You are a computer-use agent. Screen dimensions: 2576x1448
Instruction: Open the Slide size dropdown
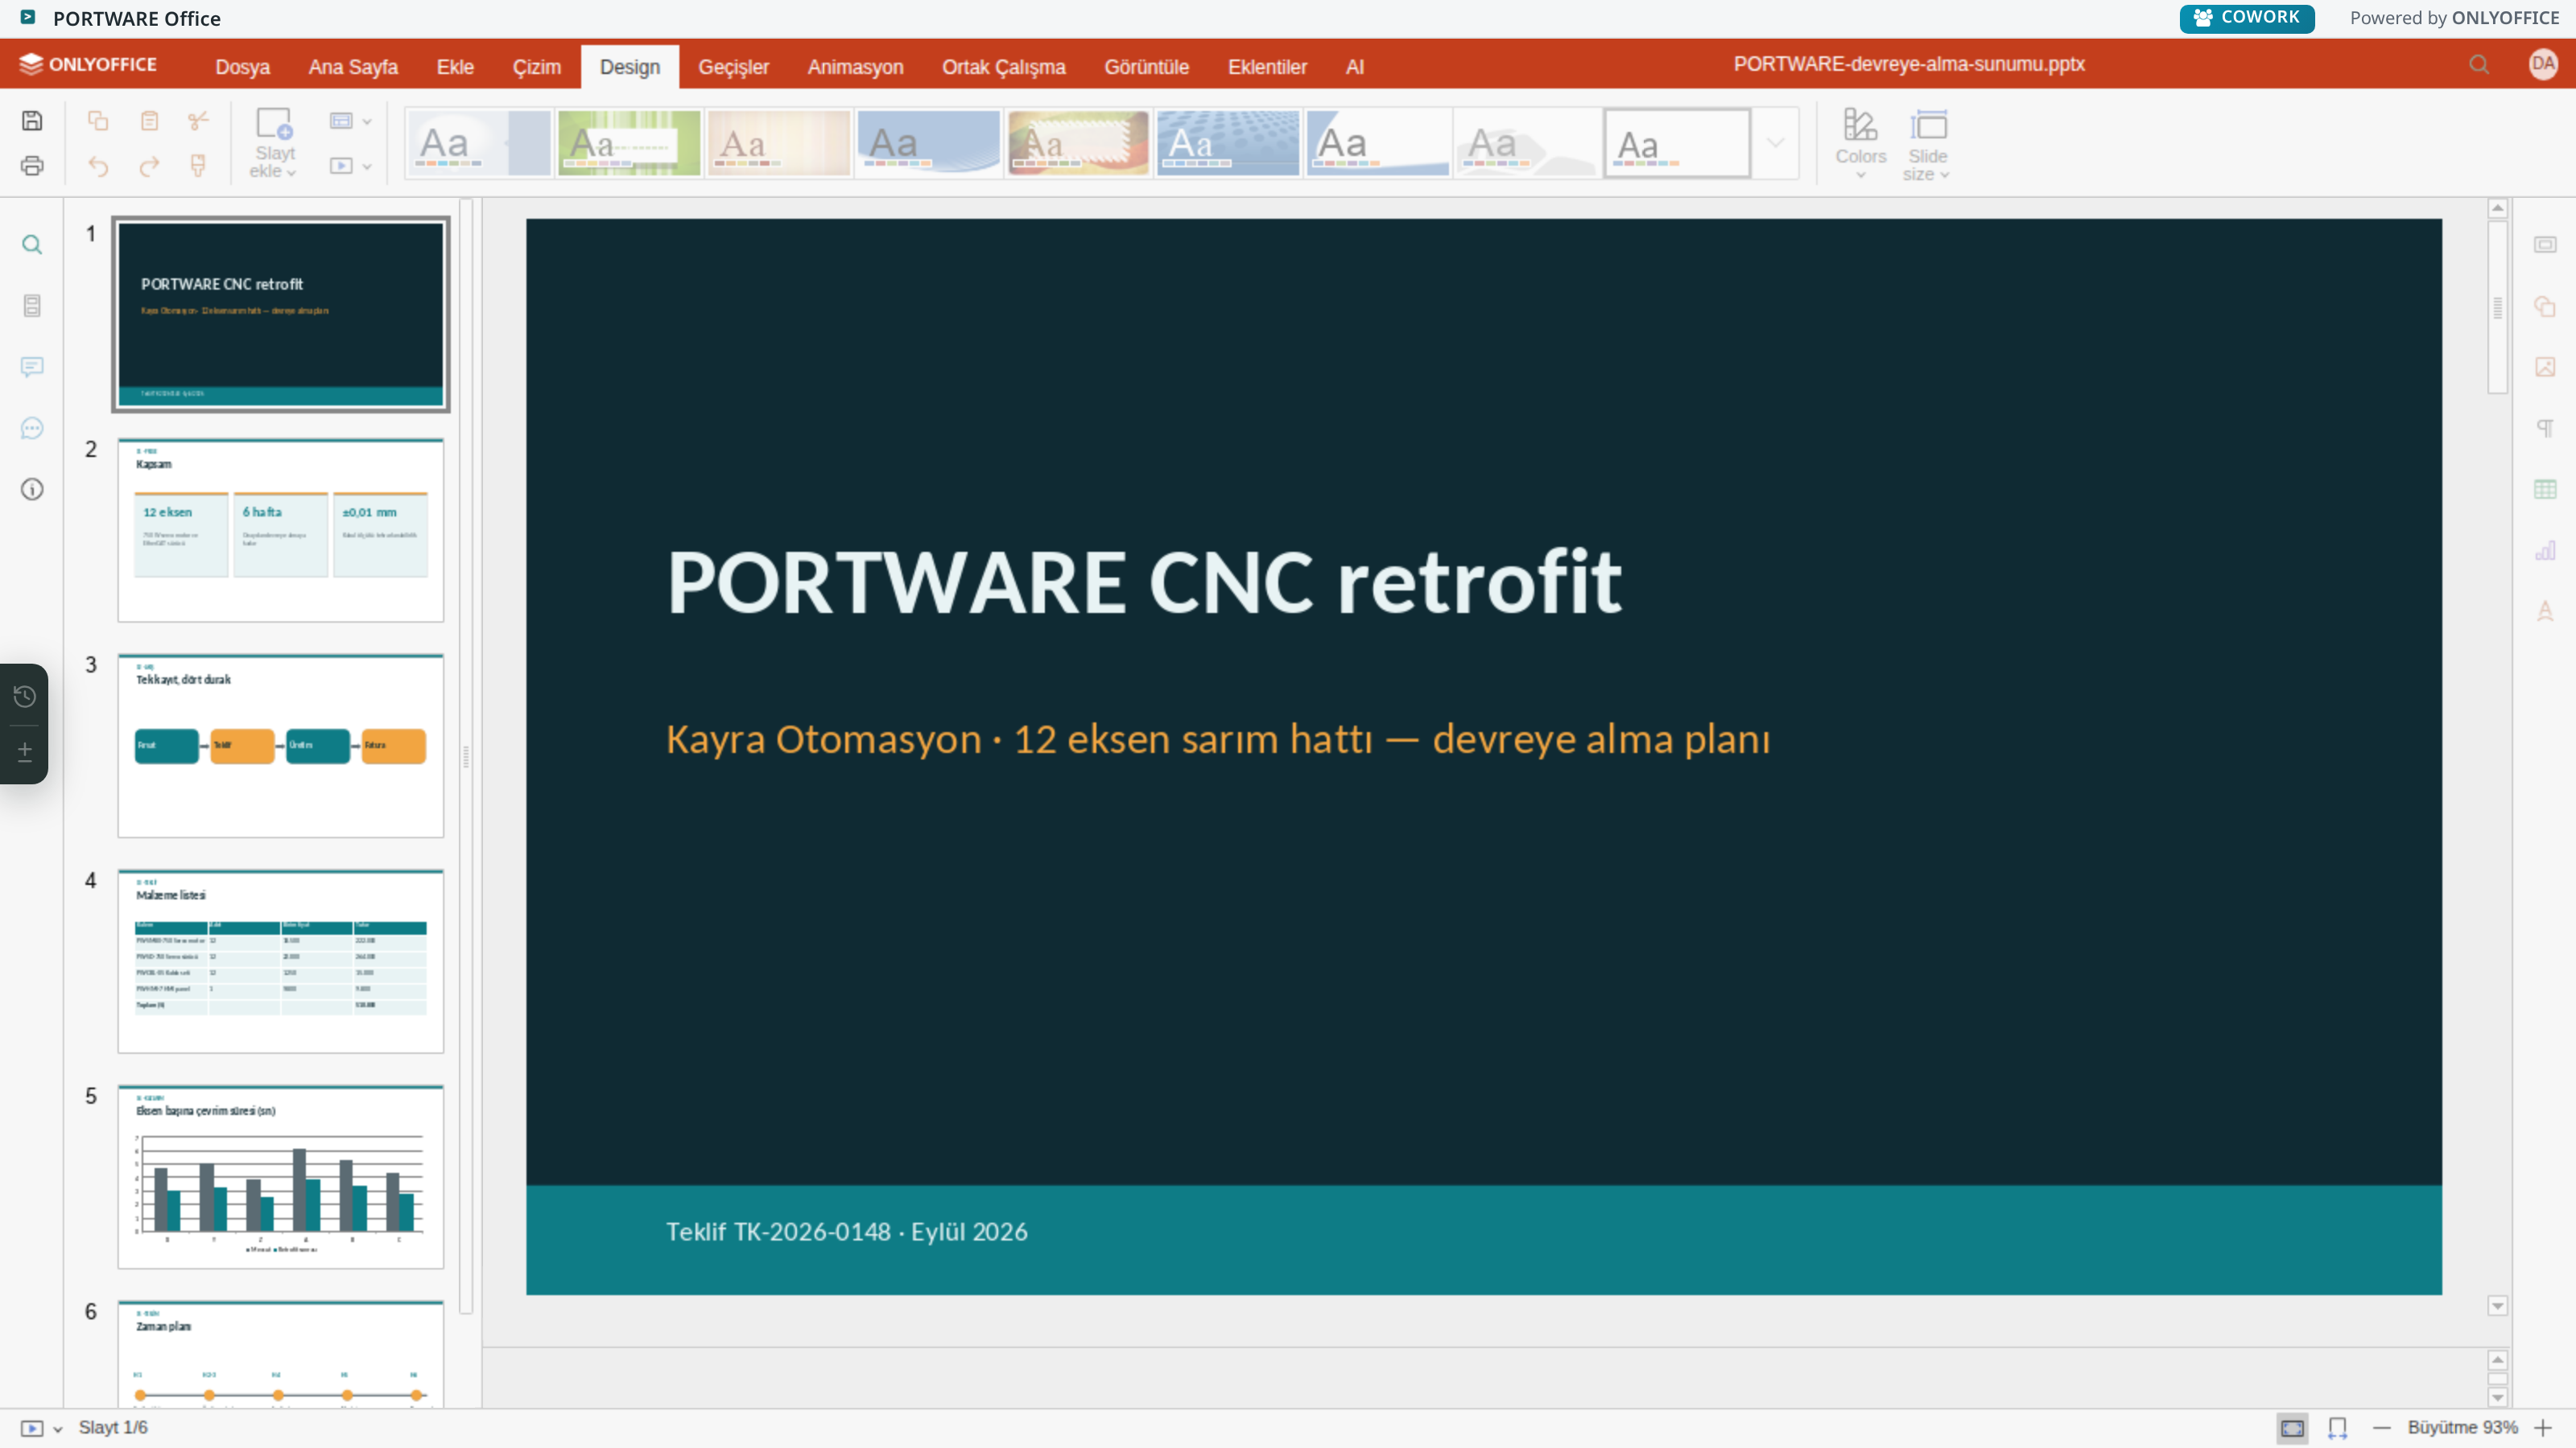coord(1927,144)
